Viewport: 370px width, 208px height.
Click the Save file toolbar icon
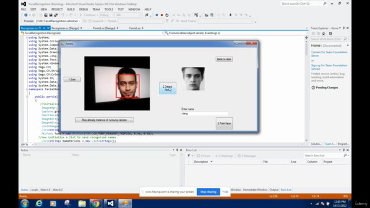coord(51,15)
